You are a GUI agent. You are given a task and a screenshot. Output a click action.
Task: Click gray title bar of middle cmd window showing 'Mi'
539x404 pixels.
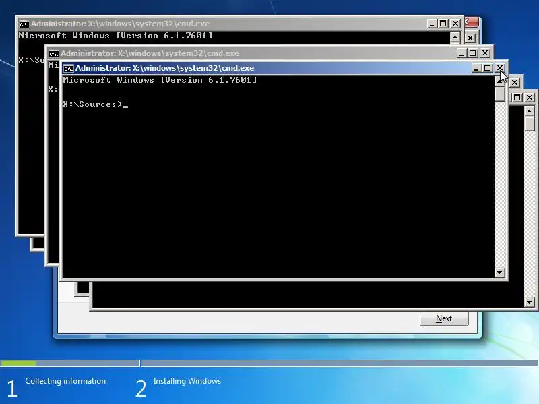point(251,53)
